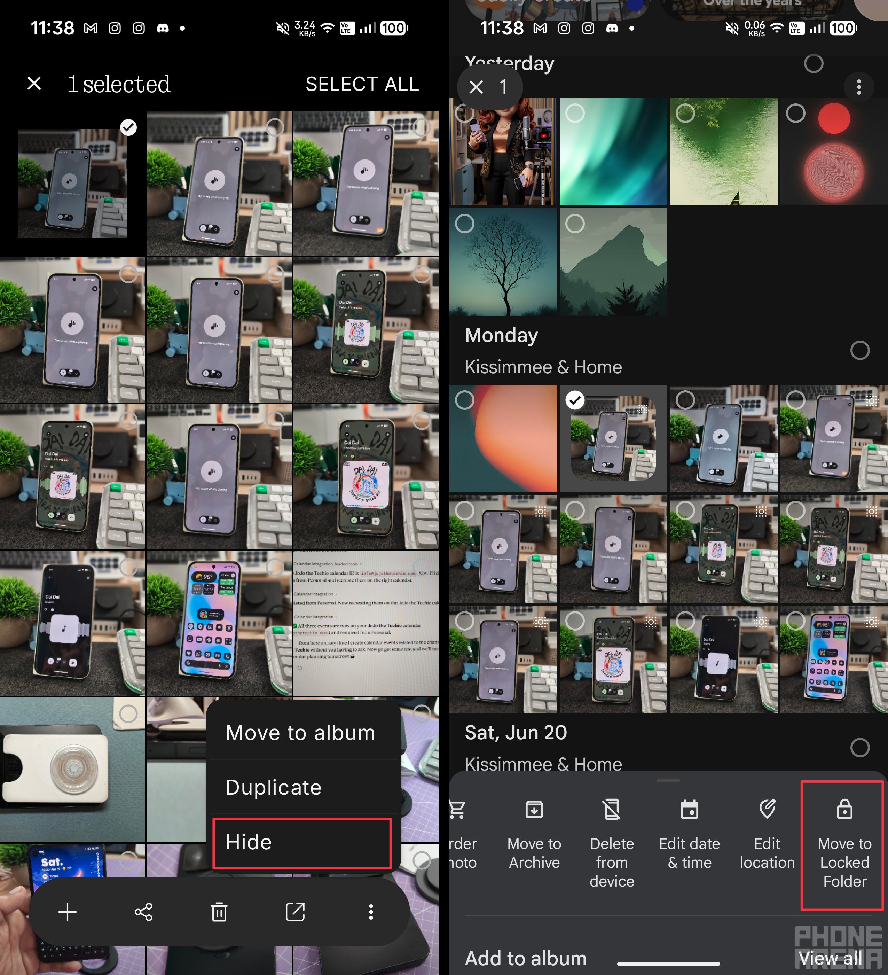Tap the location pin pencil icon
The image size is (888, 975).
point(767,809)
